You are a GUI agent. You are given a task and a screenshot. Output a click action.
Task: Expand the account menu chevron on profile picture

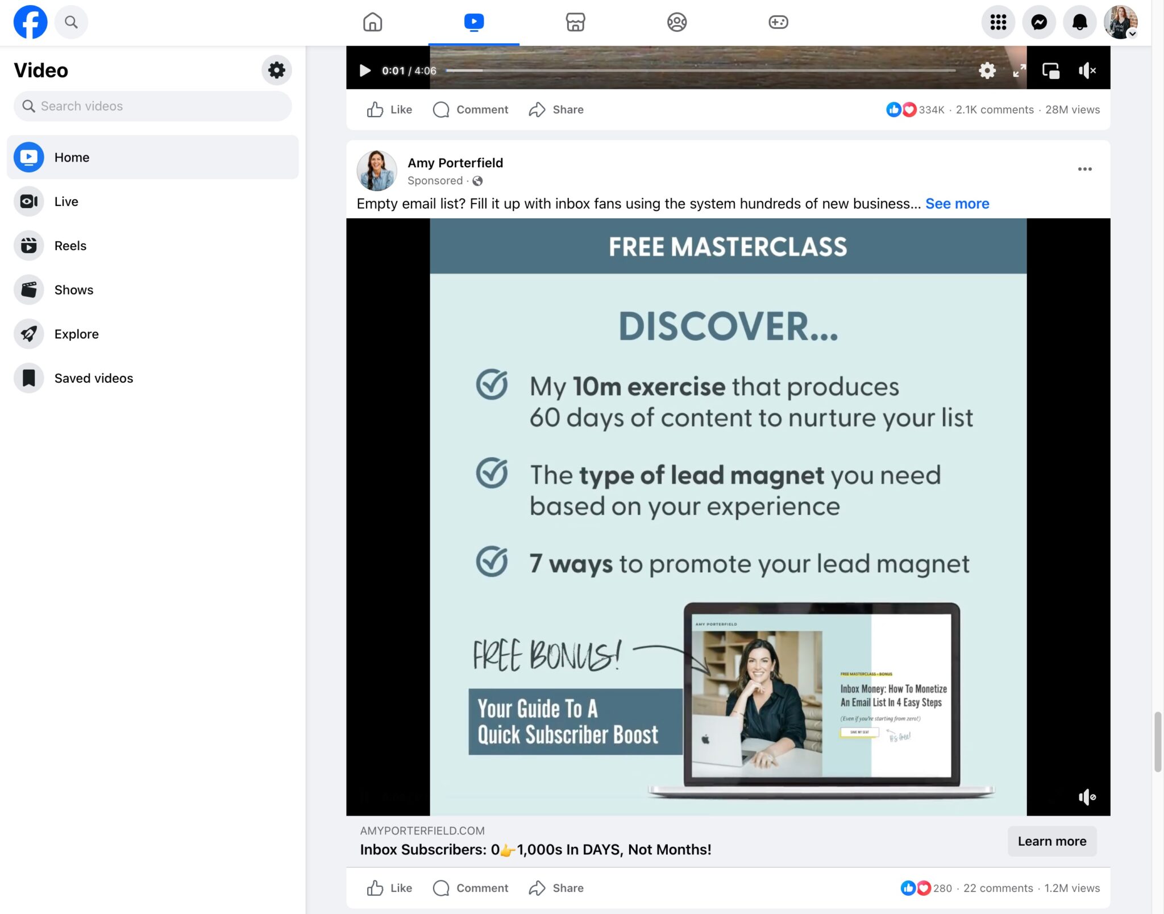point(1133,34)
